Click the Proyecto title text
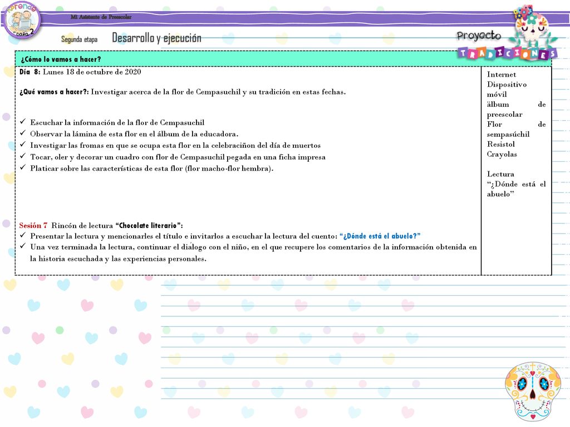The width and height of the screenshot is (570, 427). [479, 36]
